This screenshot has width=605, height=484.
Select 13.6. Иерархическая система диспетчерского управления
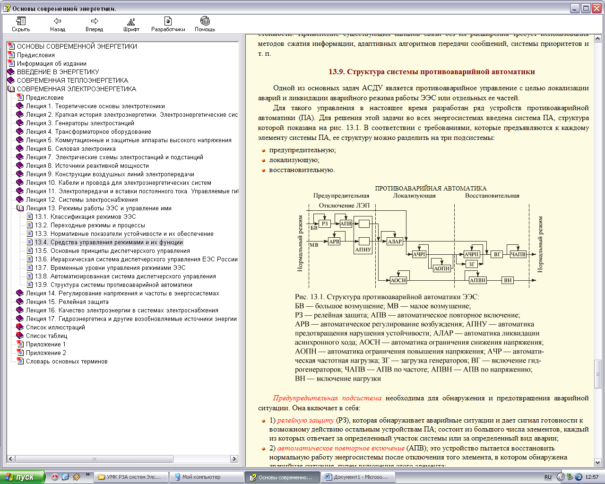click(x=136, y=259)
